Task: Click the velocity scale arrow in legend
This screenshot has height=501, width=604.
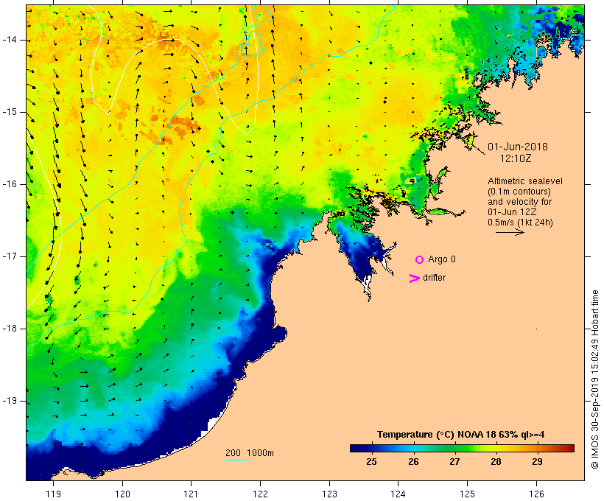Action: pyautogui.click(x=510, y=232)
